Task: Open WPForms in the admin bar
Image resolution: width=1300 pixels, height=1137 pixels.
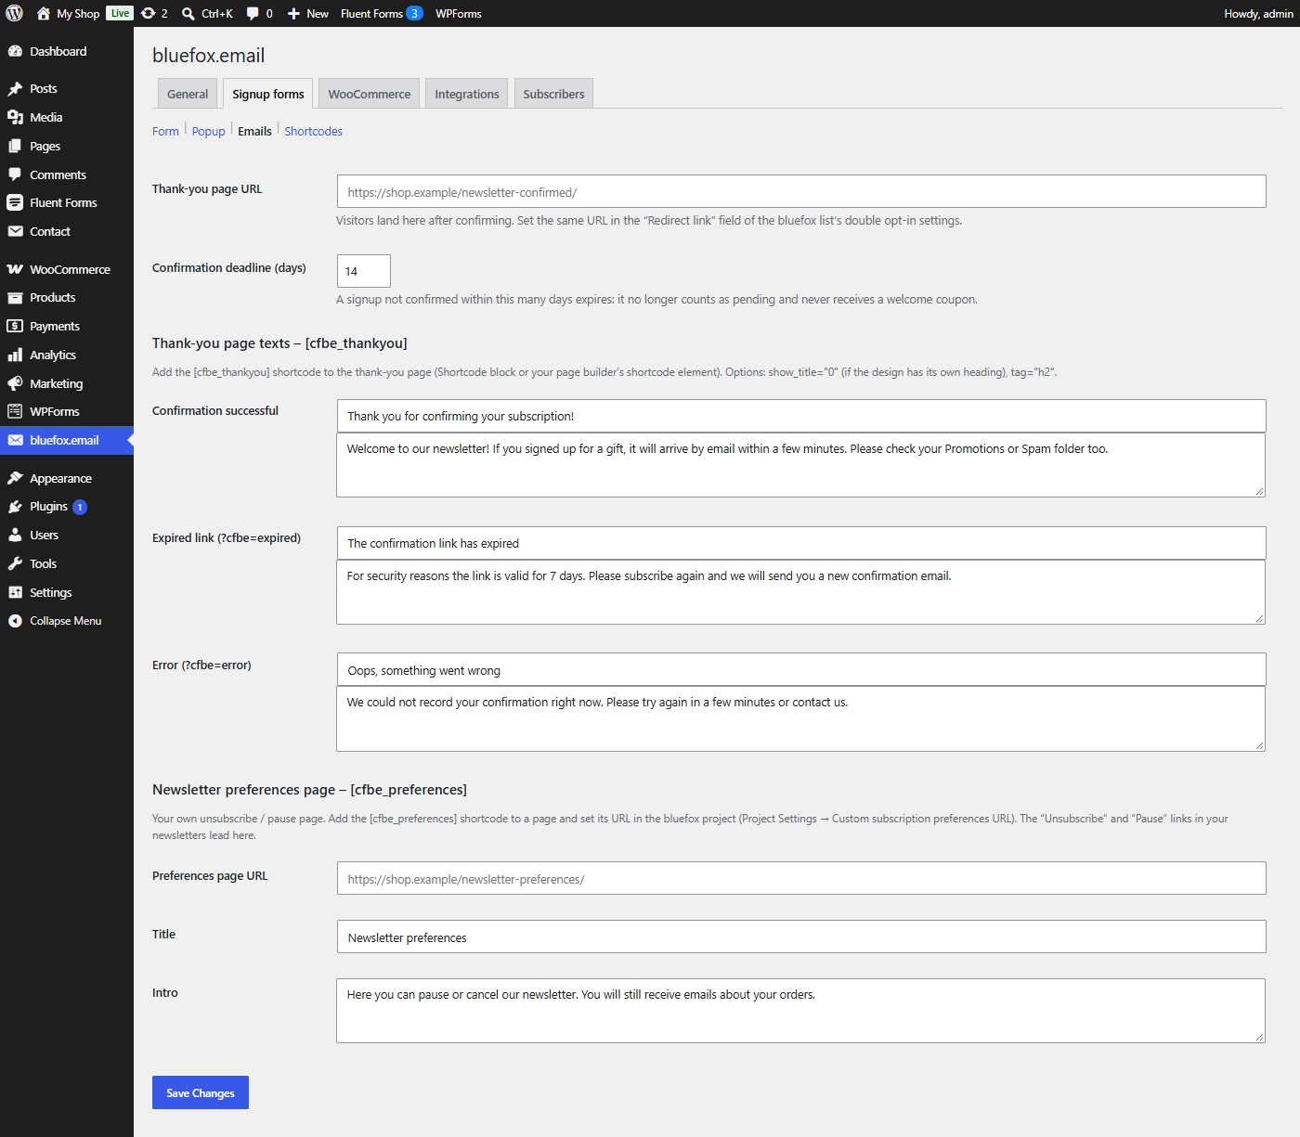Action: click(x=459, y=13)
